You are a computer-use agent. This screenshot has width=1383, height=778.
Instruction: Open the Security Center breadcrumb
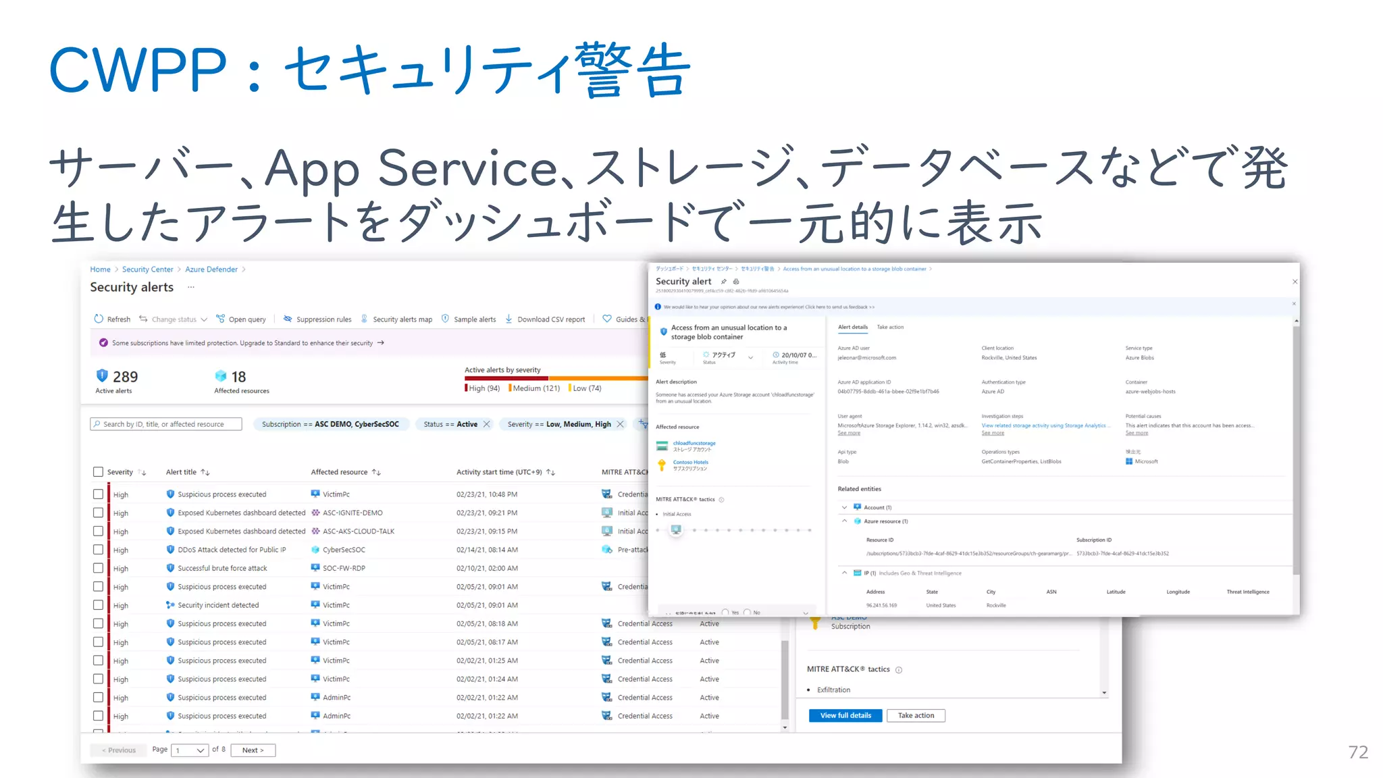click(147, 269)
